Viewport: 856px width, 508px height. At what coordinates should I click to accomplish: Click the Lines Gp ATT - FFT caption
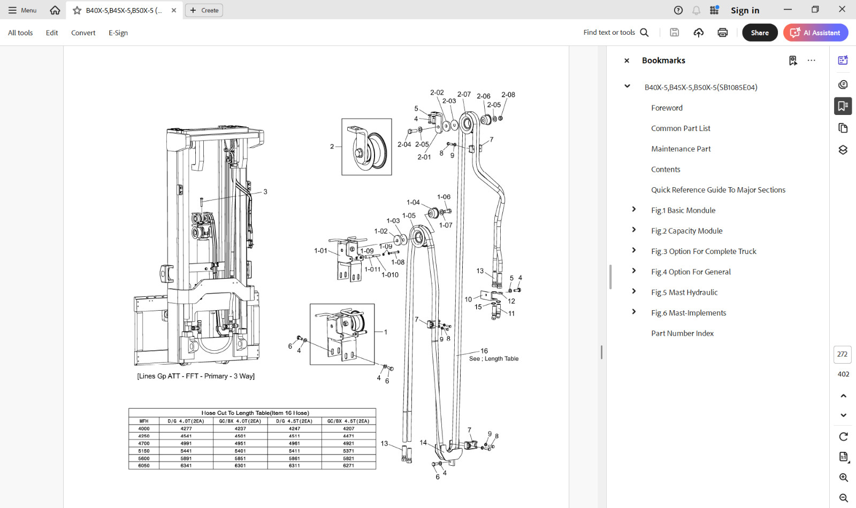pyautogui.click(x=196, y=376)
